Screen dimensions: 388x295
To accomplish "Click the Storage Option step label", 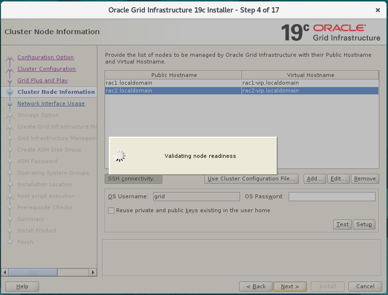I will pyautogui.click(x=38, y=115).
